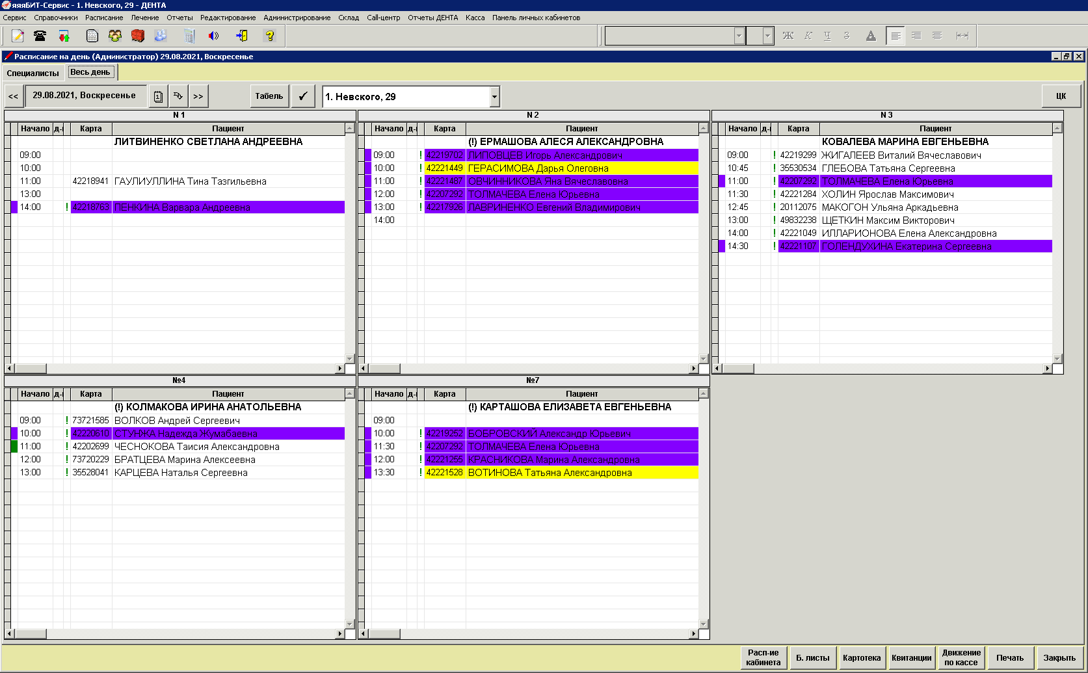Open the font name dropdown arrow
This screenshot has height=673, width=1088.
click(x=739, y=36)
